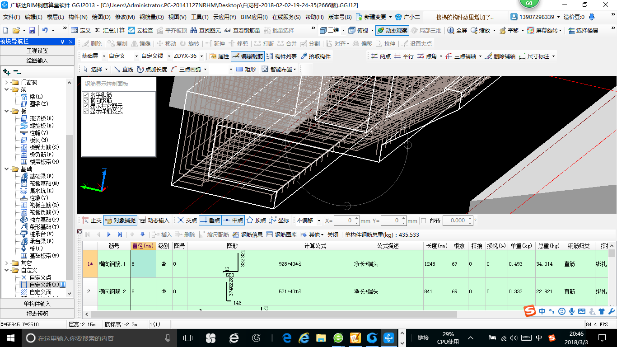Select 点加长度 point plus length tool
Image resolution: width=617 pixels, height=347 pixels.
152,69
